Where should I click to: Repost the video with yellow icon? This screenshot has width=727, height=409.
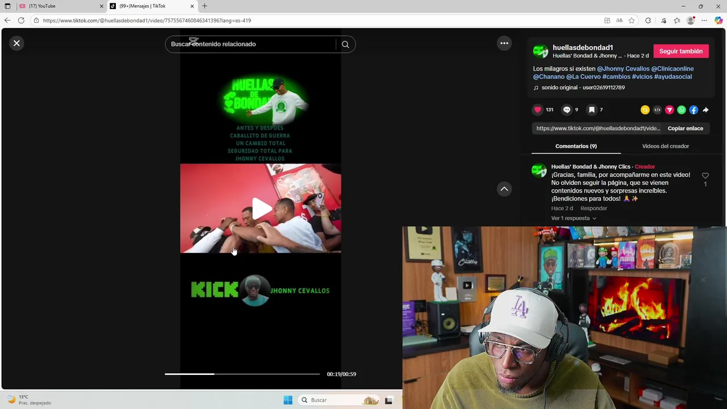coord(645,110)
